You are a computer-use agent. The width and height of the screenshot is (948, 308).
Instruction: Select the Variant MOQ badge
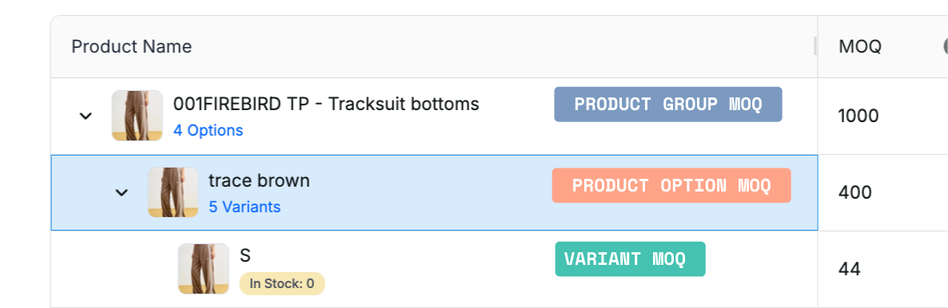630,259
